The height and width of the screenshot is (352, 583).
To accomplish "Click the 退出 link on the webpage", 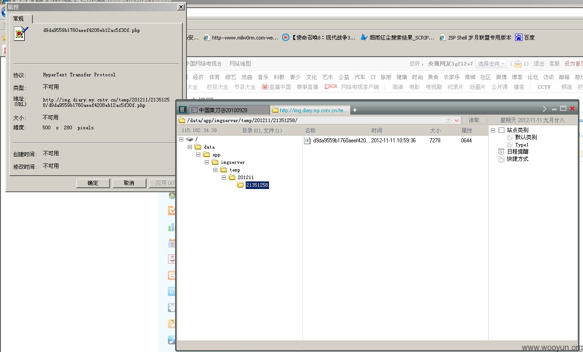I will (539, 64).
